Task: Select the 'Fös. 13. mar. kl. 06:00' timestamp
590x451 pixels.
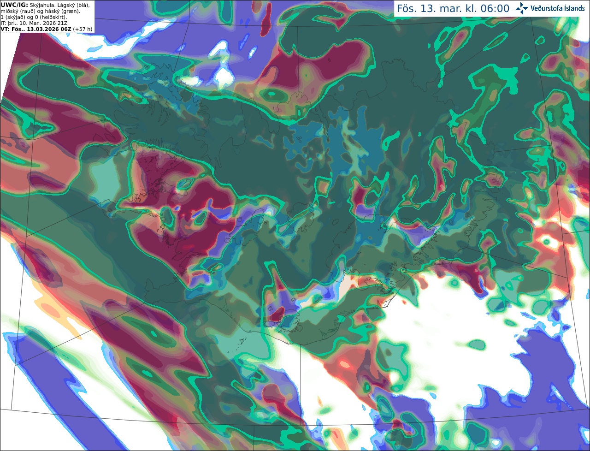Action: (x=453, y=9)
